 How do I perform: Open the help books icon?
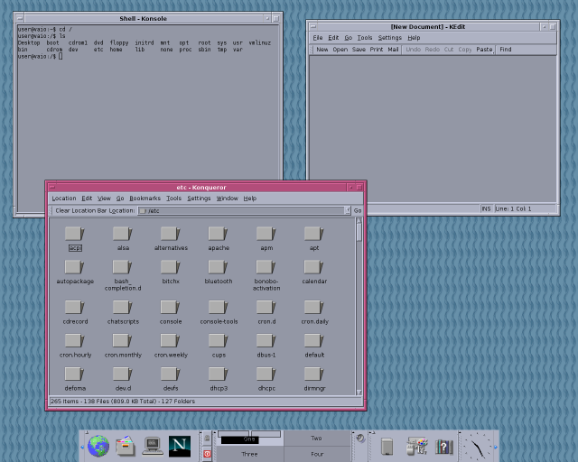click(443, 447)
